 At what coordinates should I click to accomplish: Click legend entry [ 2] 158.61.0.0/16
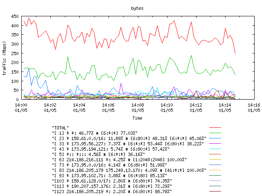point(129,138)
